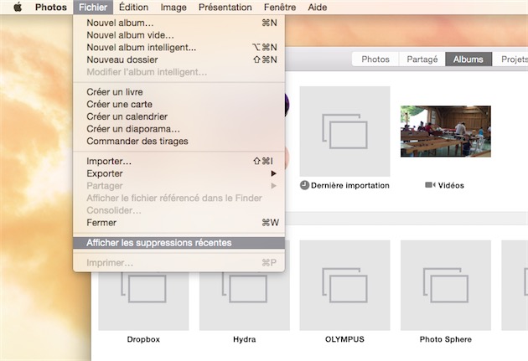Screen dimensions: 528x361
Task: Open the Image menu
Action: (173, 7)
